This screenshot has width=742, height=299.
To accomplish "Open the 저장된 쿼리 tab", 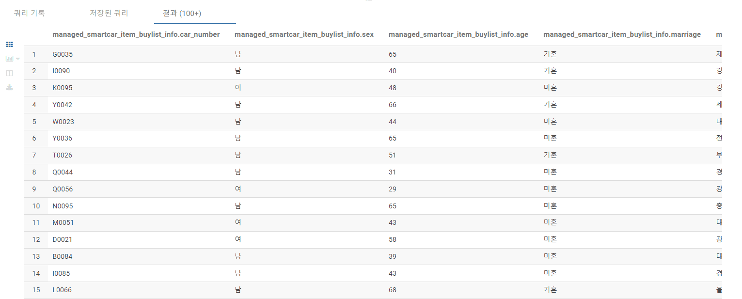I will (x=109, y=13).
